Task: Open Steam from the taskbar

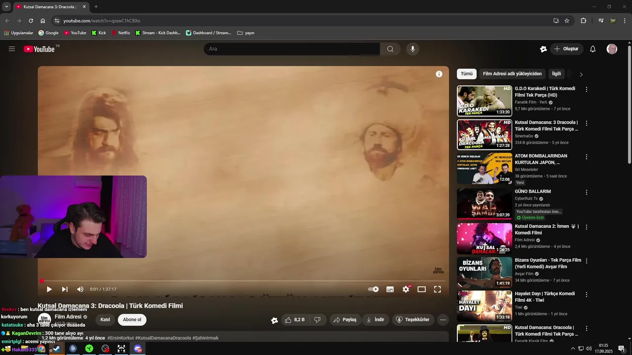Action: coord(57,349)
